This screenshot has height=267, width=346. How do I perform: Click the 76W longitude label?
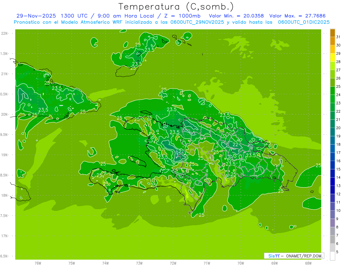click(38, 263)
